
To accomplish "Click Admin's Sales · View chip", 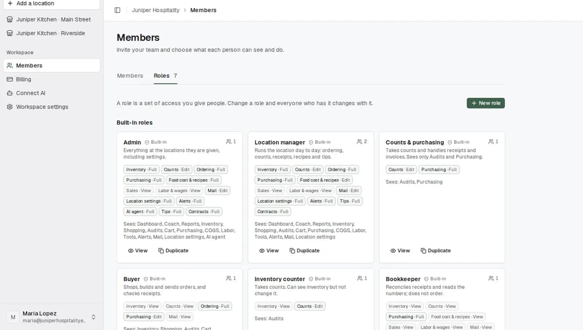I will 138,191.
